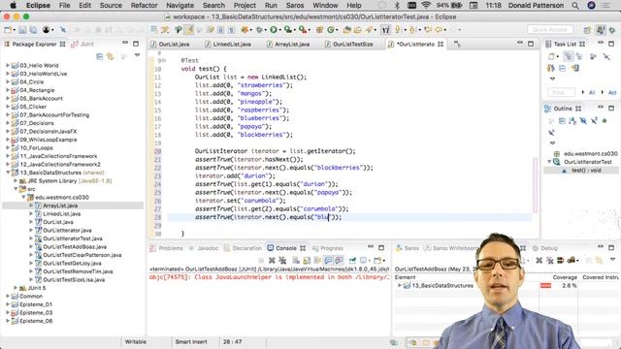Click the New Java Class green C icon

[330, 30]
